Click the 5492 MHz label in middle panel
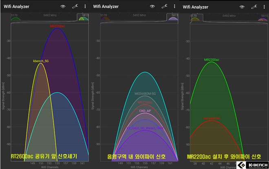269x169 pixels. click(139, 15)
